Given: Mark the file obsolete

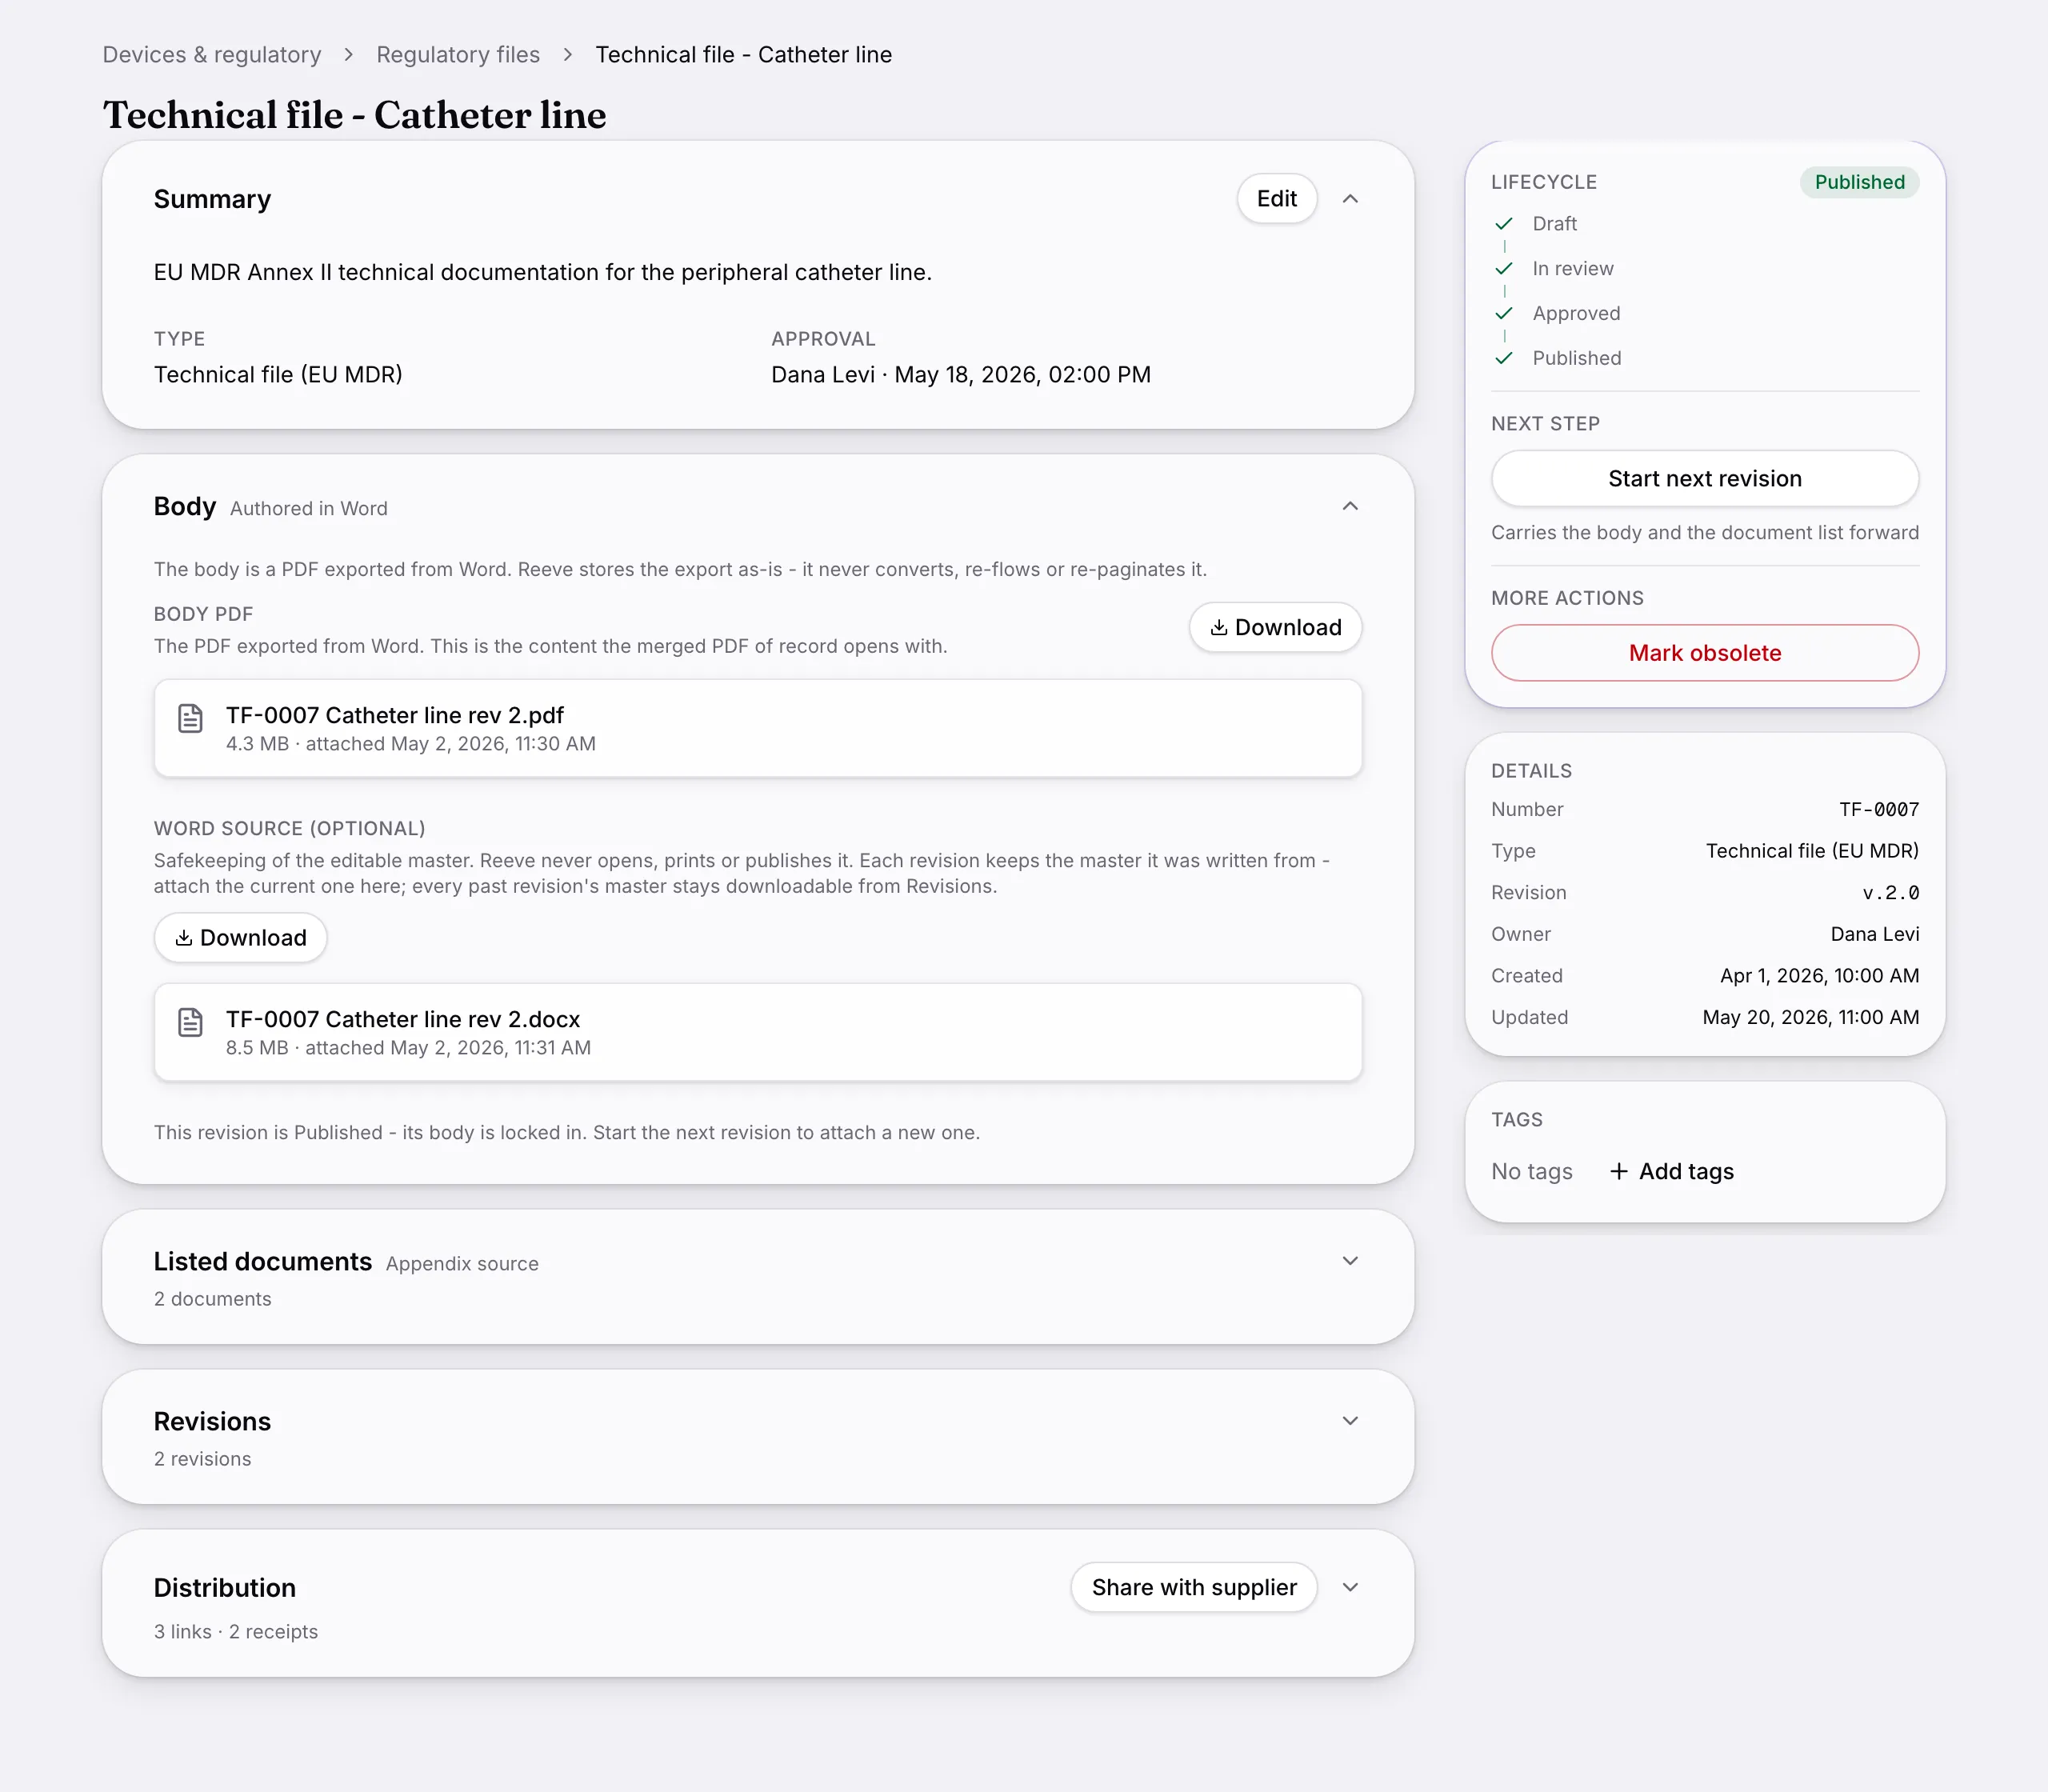Looking at the screenshot, I should pyautogui.click(x=1704, y=653).
